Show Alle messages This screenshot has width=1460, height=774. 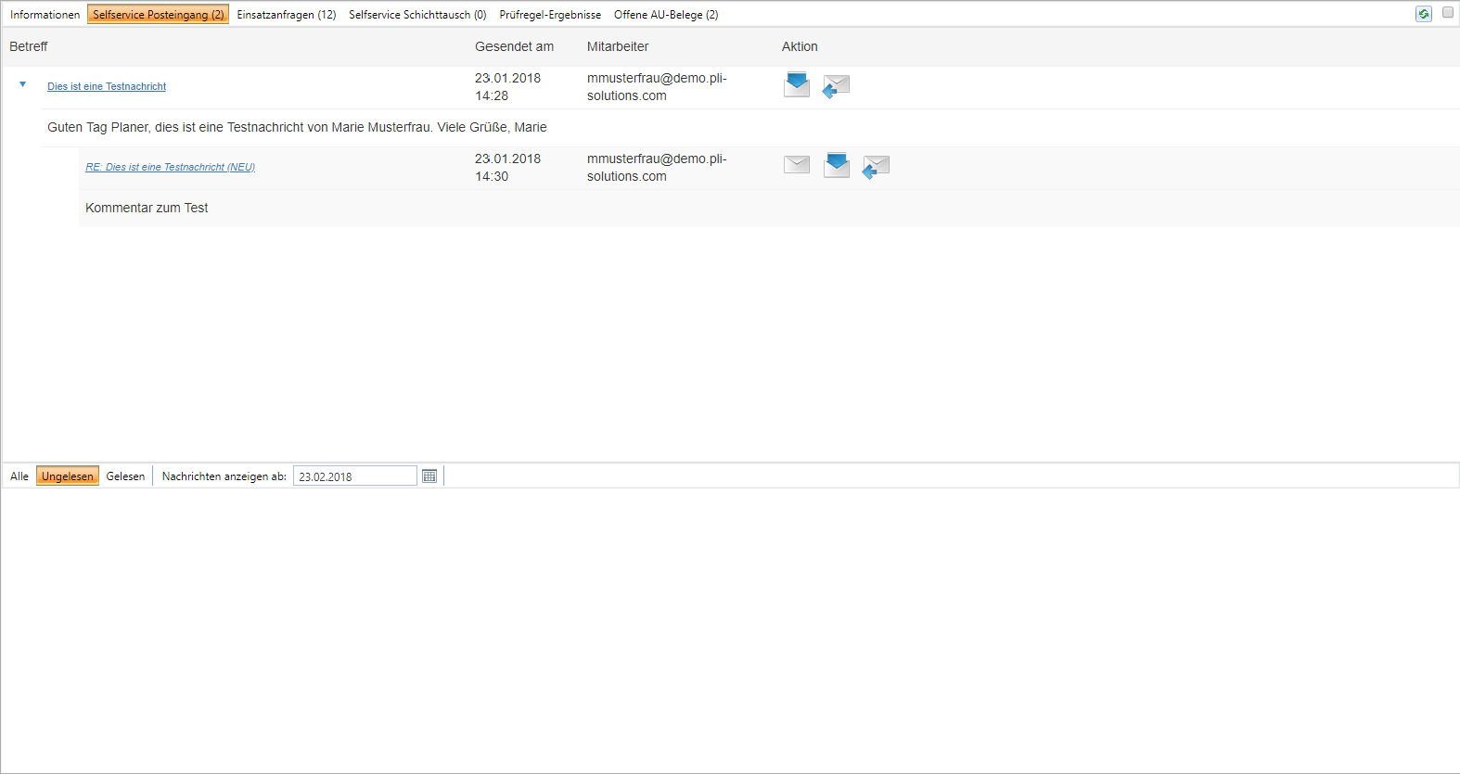pos(19,476)
